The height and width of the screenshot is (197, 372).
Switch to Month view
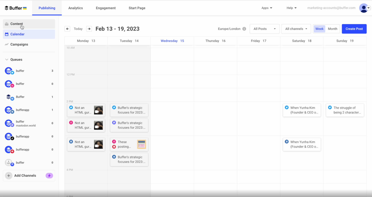coord(333,29)
